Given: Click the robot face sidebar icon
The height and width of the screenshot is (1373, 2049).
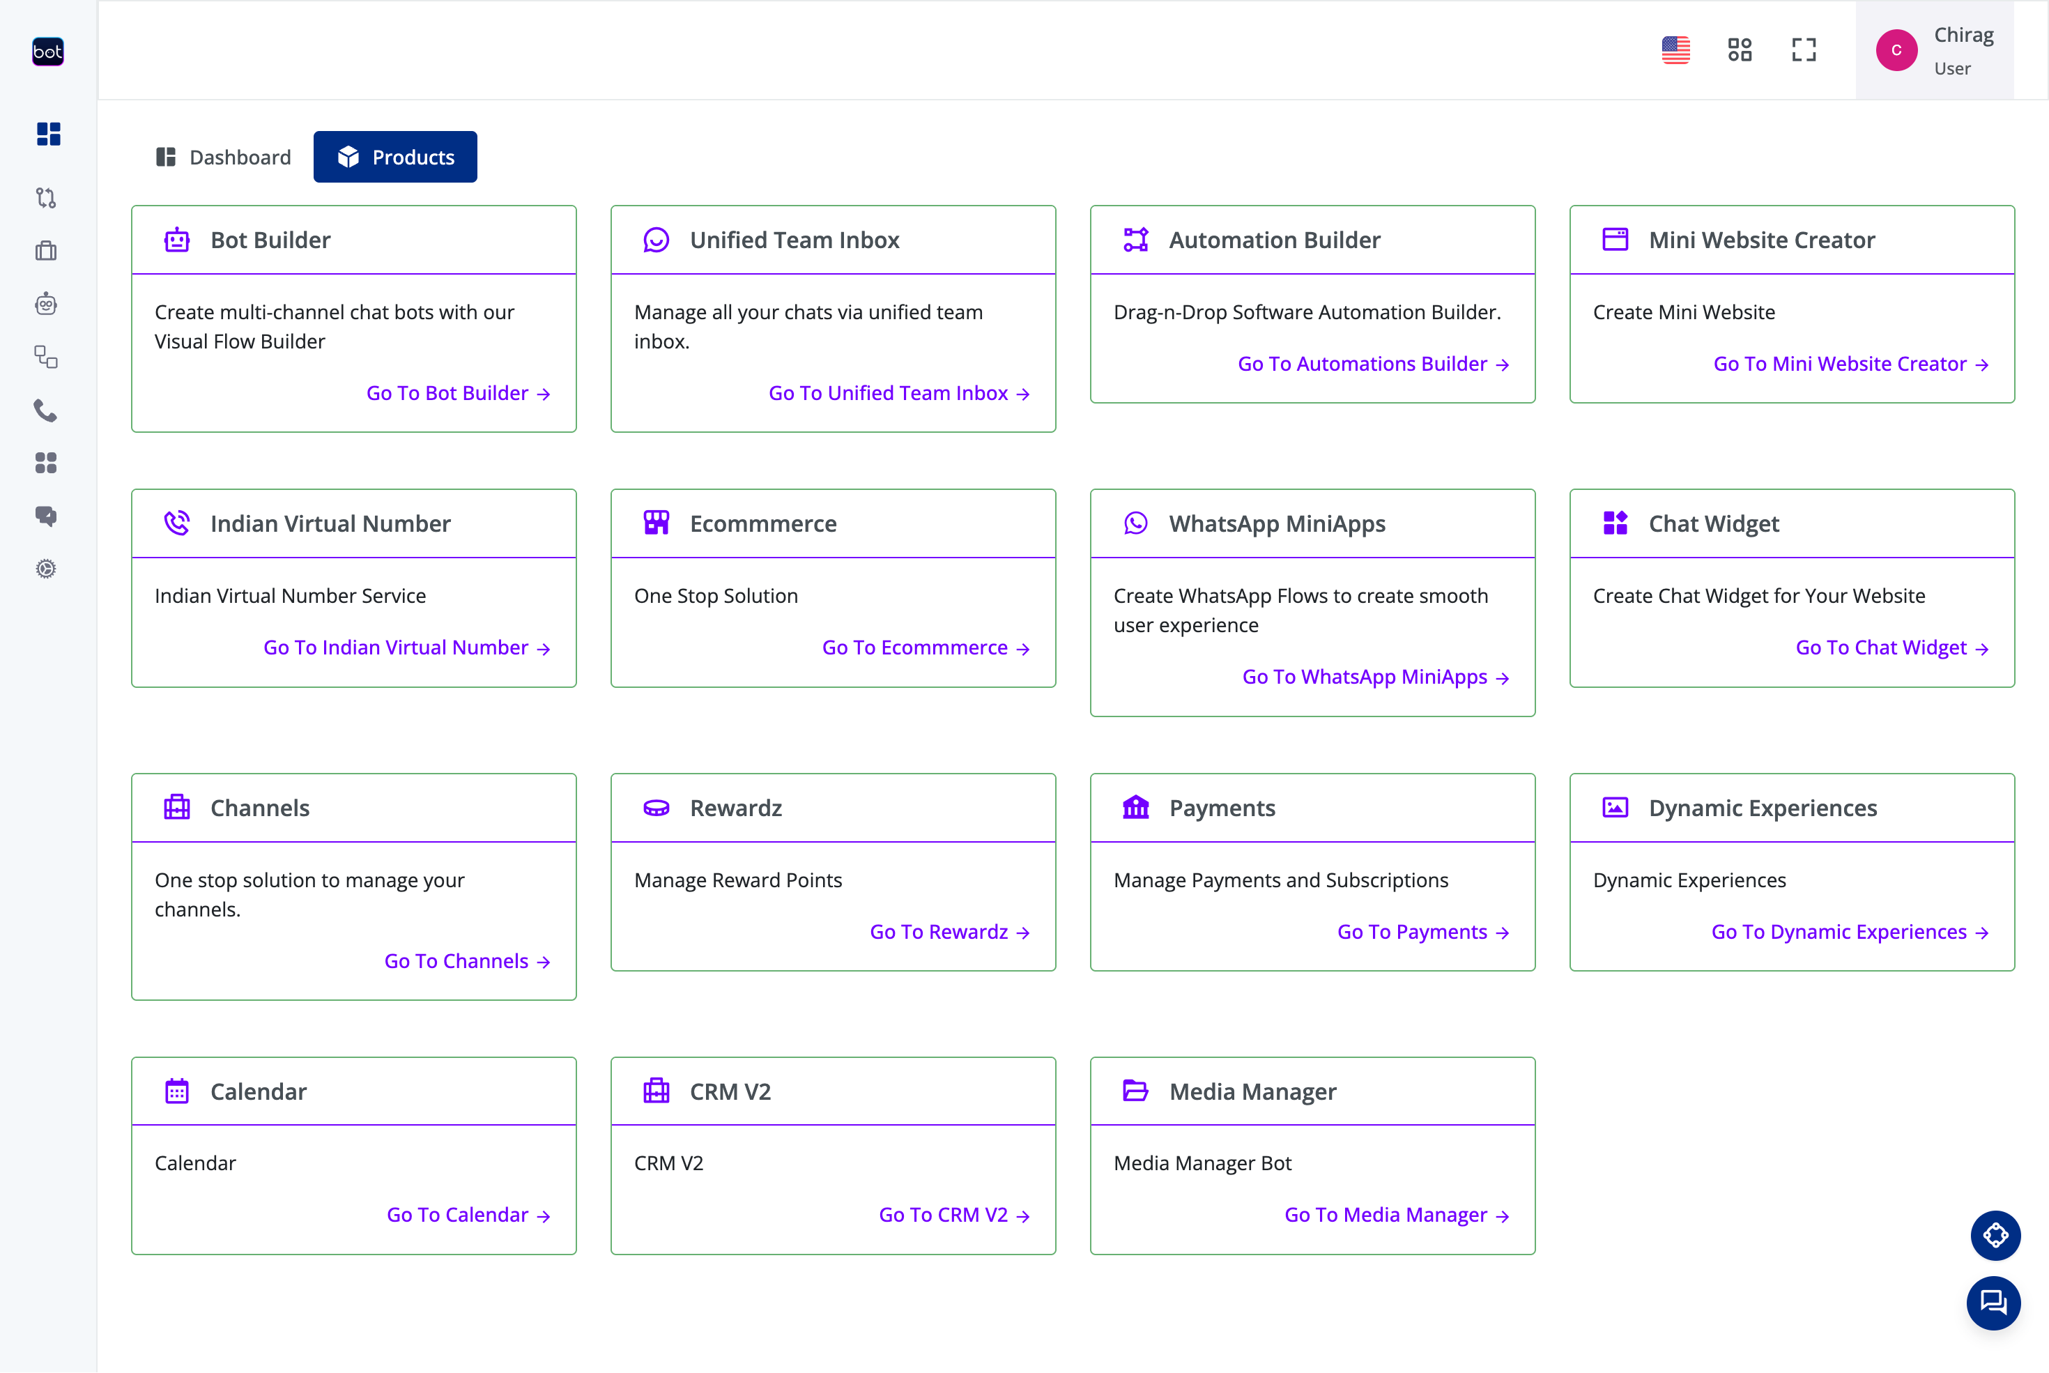Looking at the screenshot, I should pos(47,304).
